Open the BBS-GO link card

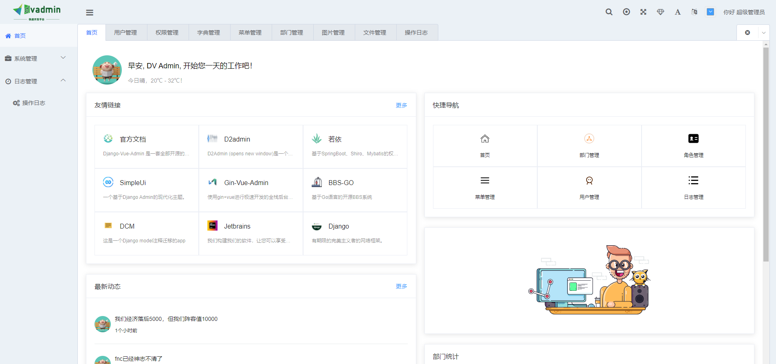pyautogui.click(x=355, y=190)
